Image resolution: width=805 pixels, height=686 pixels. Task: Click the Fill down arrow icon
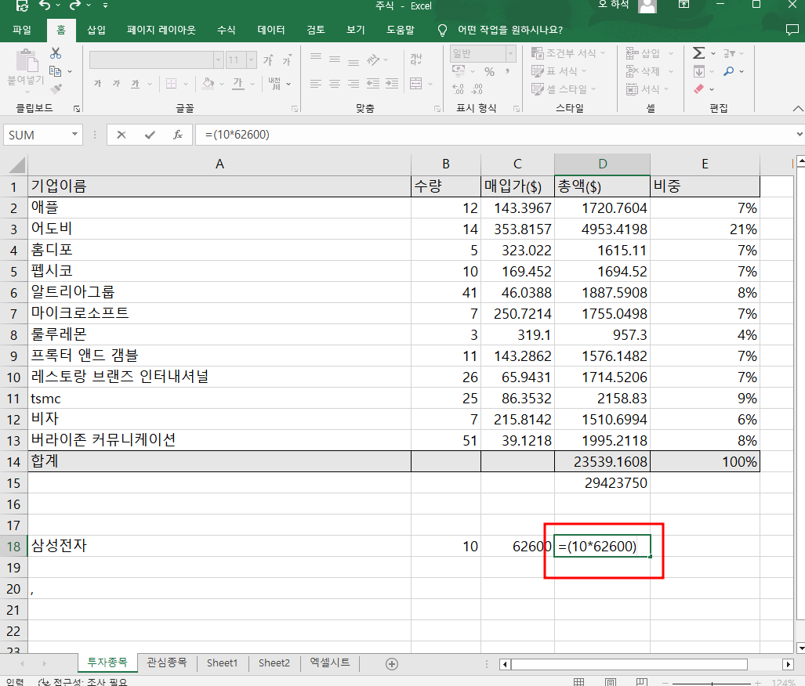(698, 71)
